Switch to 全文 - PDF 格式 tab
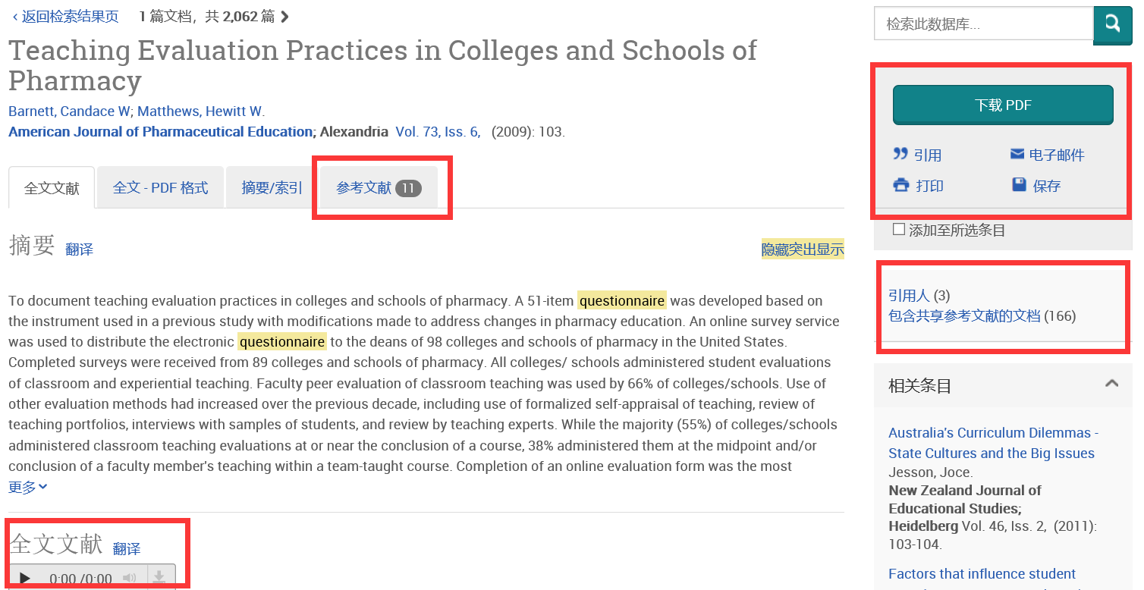1144x590 pixels. pos(160,187)
